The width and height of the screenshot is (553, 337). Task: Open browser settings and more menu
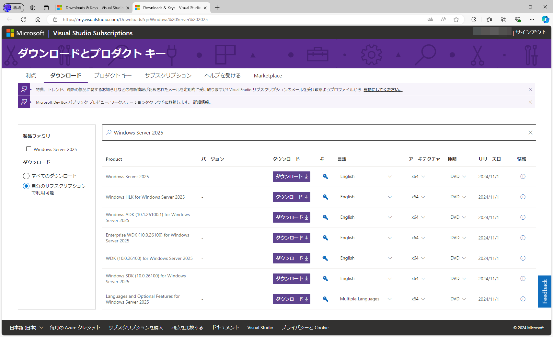click(532, 19)
